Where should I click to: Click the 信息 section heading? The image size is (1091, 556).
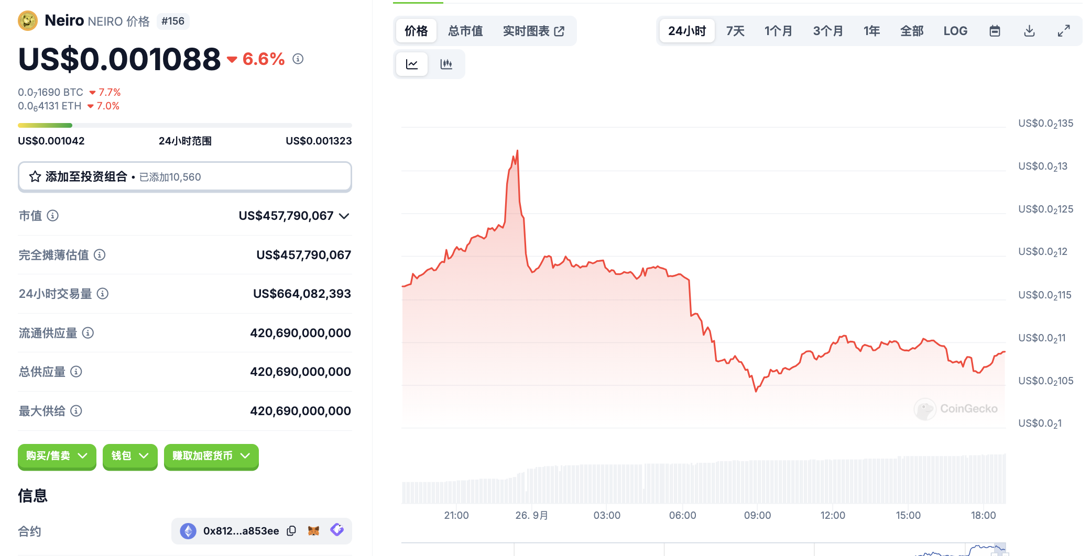point(32,495)
